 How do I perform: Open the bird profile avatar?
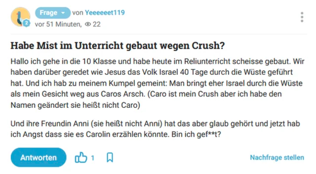pos(19,16)
